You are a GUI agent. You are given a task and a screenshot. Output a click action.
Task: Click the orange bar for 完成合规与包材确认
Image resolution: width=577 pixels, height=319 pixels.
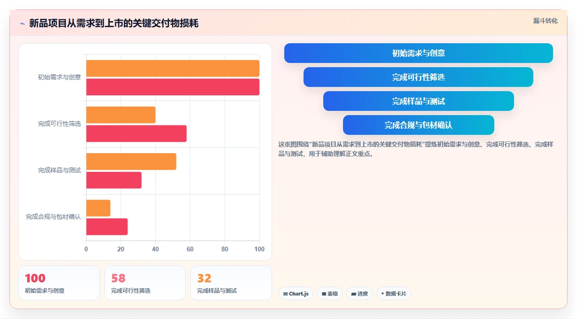click(98, 208)
